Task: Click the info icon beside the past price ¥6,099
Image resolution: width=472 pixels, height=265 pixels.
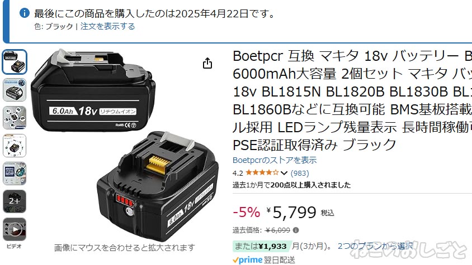Action: point(296,230)
